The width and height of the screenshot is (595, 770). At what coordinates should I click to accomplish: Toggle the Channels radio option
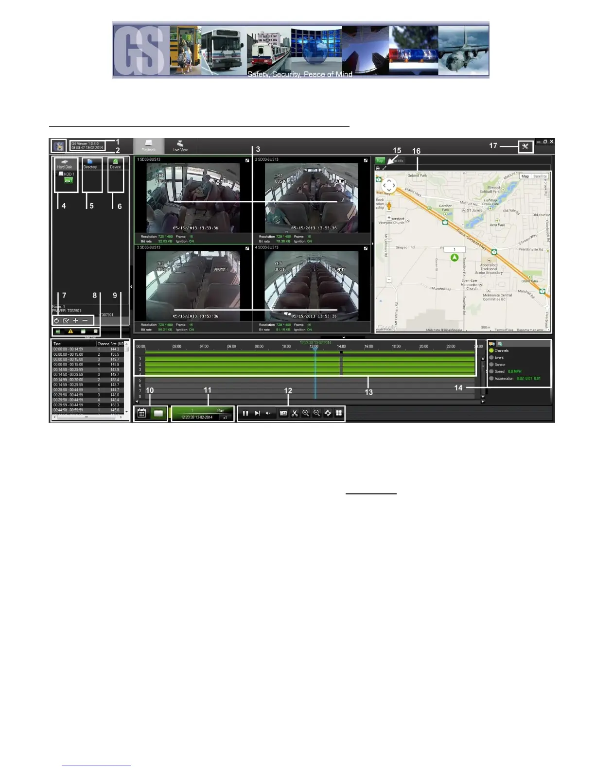coord(491,350)
